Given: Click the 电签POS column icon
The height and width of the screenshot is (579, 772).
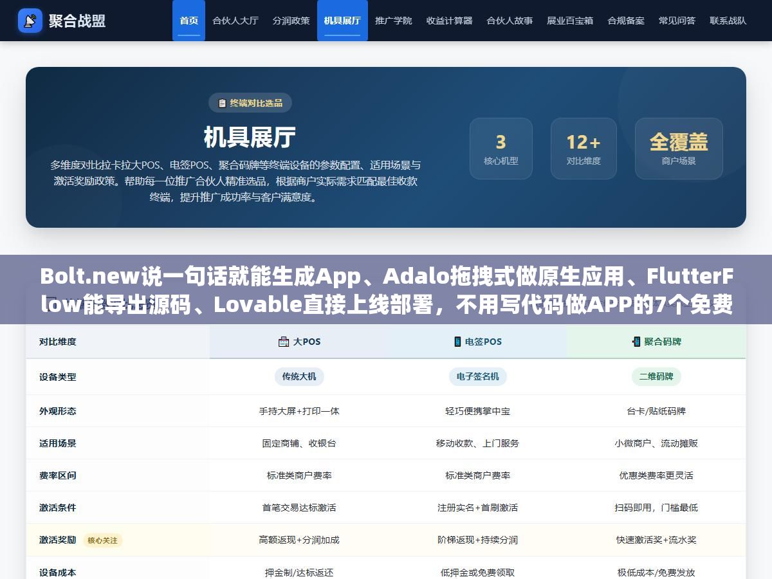Looking at the screenshot, I should (457, 342).
